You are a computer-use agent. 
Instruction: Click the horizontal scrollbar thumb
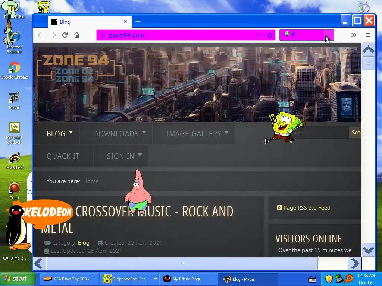pos(182,263)
